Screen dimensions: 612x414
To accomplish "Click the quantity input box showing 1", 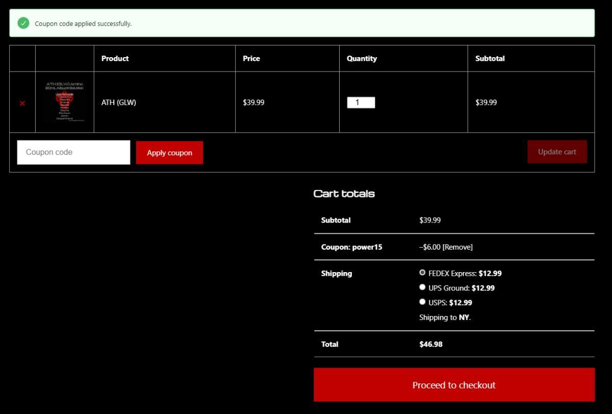I will pos(361,102).
